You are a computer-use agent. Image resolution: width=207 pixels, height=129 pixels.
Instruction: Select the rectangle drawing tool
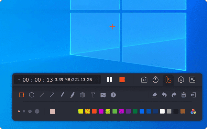(x=22, y=95)
